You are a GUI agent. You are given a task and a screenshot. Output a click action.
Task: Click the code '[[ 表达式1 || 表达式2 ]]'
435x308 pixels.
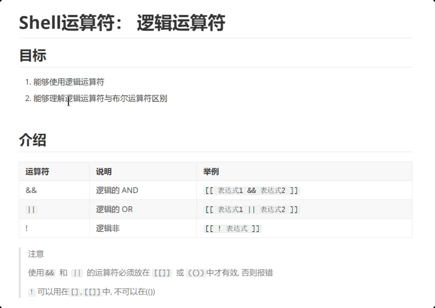click(251, 209)
